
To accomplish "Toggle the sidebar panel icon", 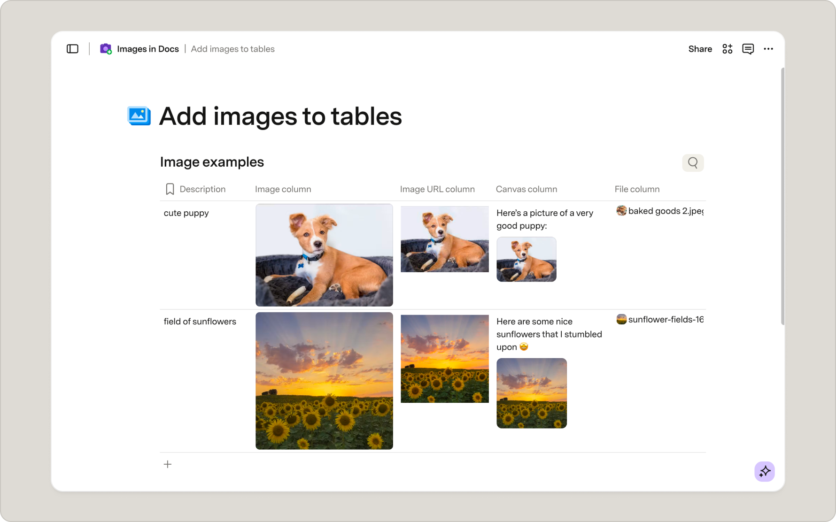I will tap(72, 49).
